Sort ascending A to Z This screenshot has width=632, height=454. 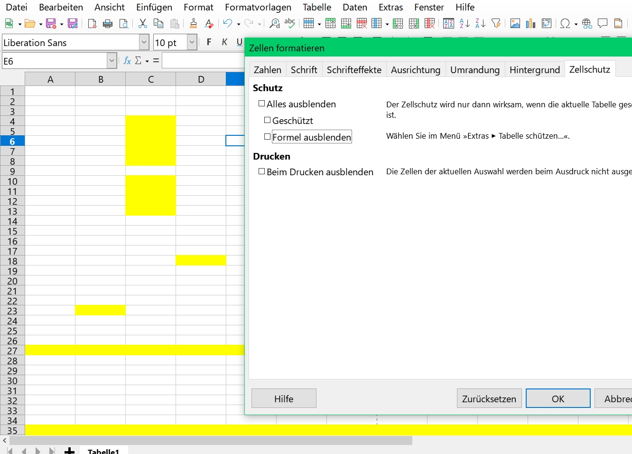(x=465, y=23)
